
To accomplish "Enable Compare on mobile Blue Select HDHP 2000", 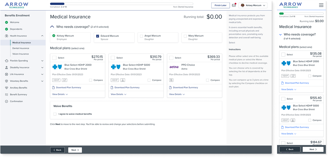I will pos(310,76).
